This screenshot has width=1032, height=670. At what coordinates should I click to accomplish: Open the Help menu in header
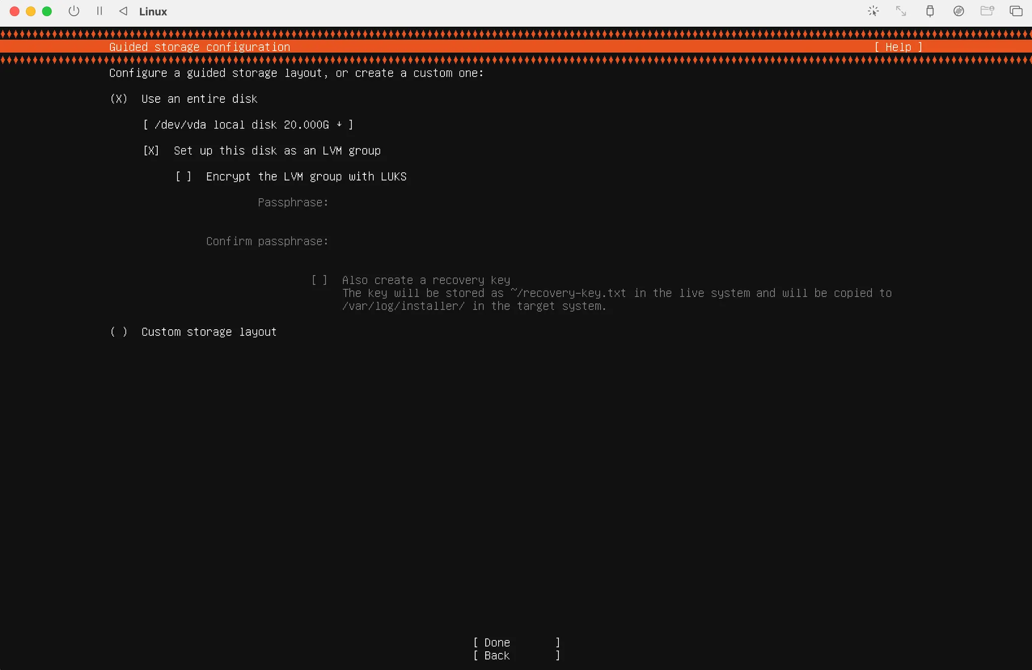tap(898, 47)
